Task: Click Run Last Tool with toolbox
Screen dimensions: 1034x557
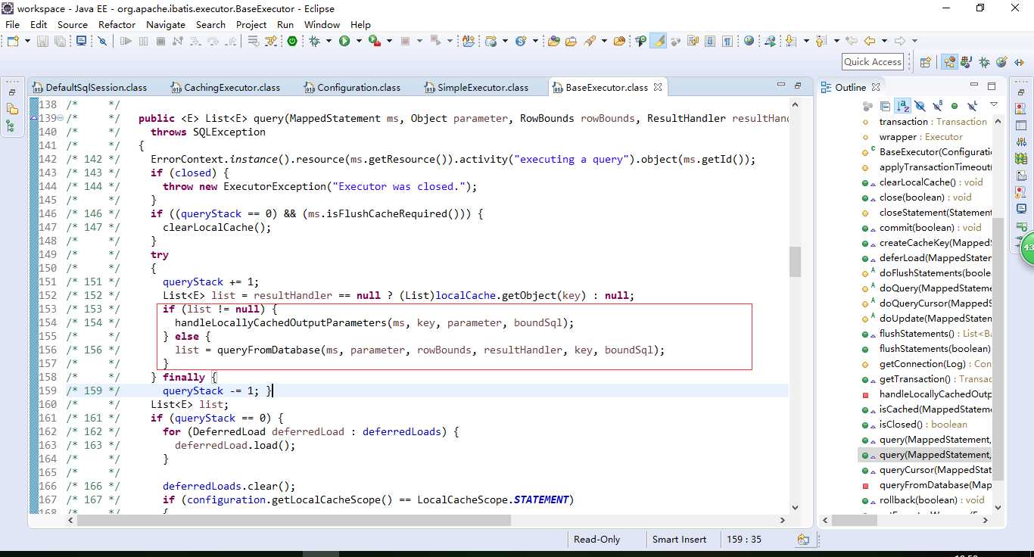Action: pyautogui.click(x=374, y=41)
